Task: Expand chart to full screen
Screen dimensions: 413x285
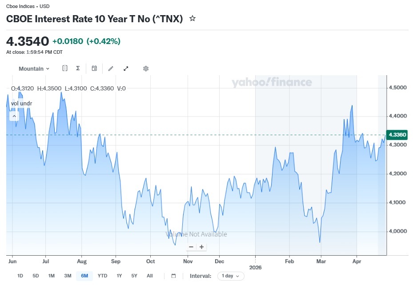Action: (126, 68)
